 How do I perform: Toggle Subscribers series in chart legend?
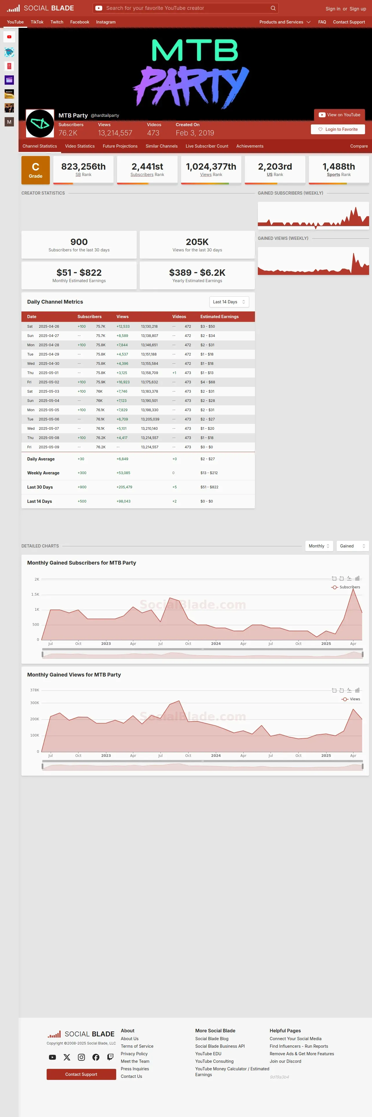click(x=346, y=587)
